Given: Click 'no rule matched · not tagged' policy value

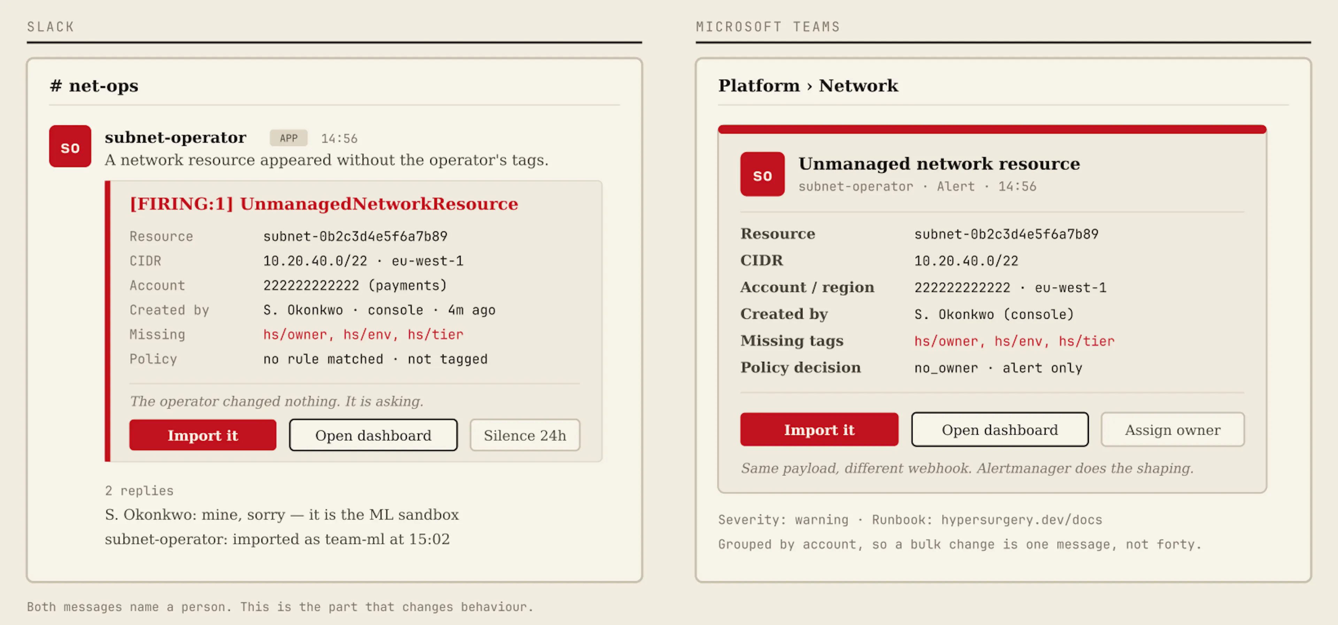Looking at the screenshot, I should [375, 359].
